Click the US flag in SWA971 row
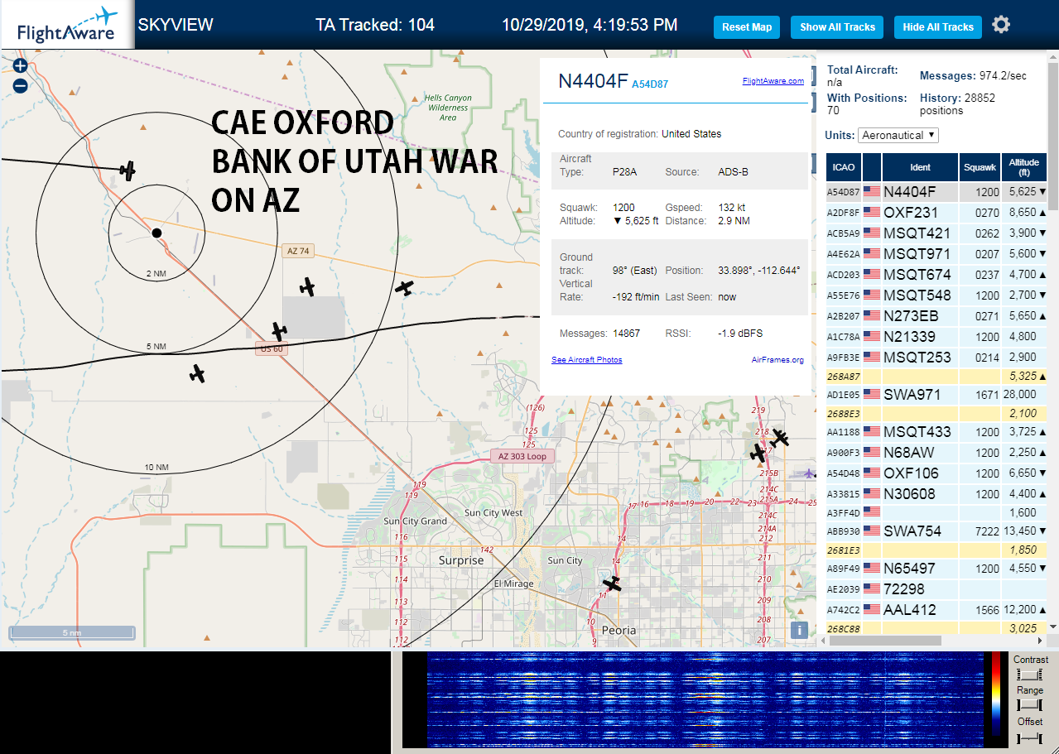1059x754 pixels. (x=872, y=394)
